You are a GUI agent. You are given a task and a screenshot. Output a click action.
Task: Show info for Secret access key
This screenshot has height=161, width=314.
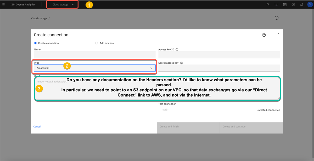click(x=181, y=63)
